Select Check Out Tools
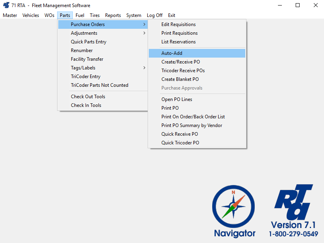The image size is (324, 243). point(88,97)
